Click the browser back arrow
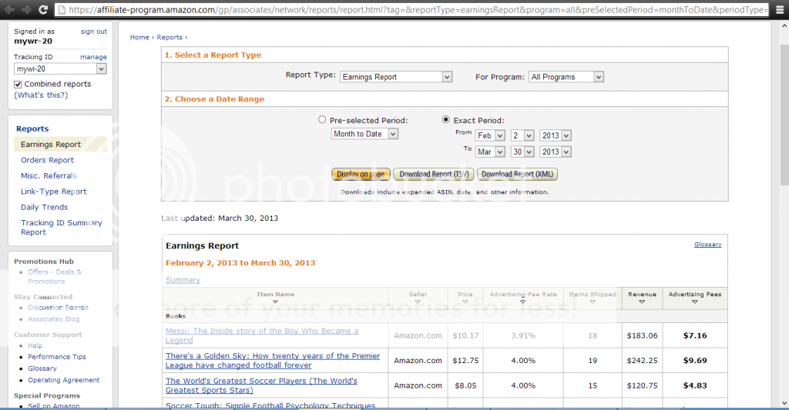Viewport: 789px width, 410px height. click(x=9, y=9)
